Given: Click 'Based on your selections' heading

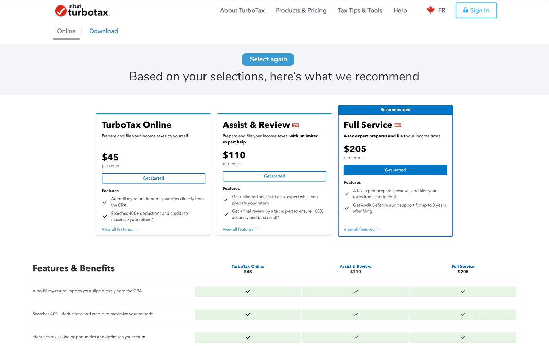Looking at the screenshot, I should click(274, 76).
